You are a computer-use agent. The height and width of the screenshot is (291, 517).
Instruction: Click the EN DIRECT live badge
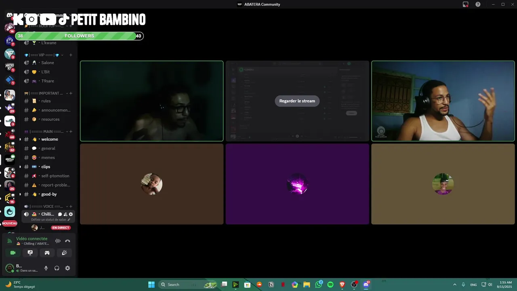click(61, 228)
